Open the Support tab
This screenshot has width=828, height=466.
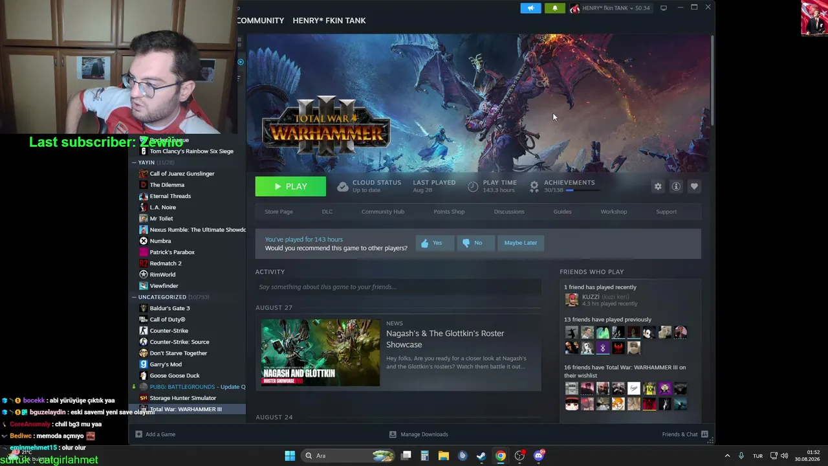[666, 212]
